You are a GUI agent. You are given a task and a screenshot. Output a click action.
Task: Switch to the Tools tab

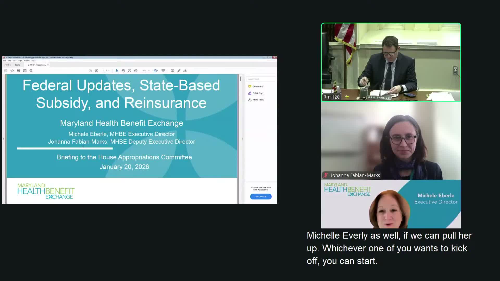pyautogui.click(x=17, y=65)
